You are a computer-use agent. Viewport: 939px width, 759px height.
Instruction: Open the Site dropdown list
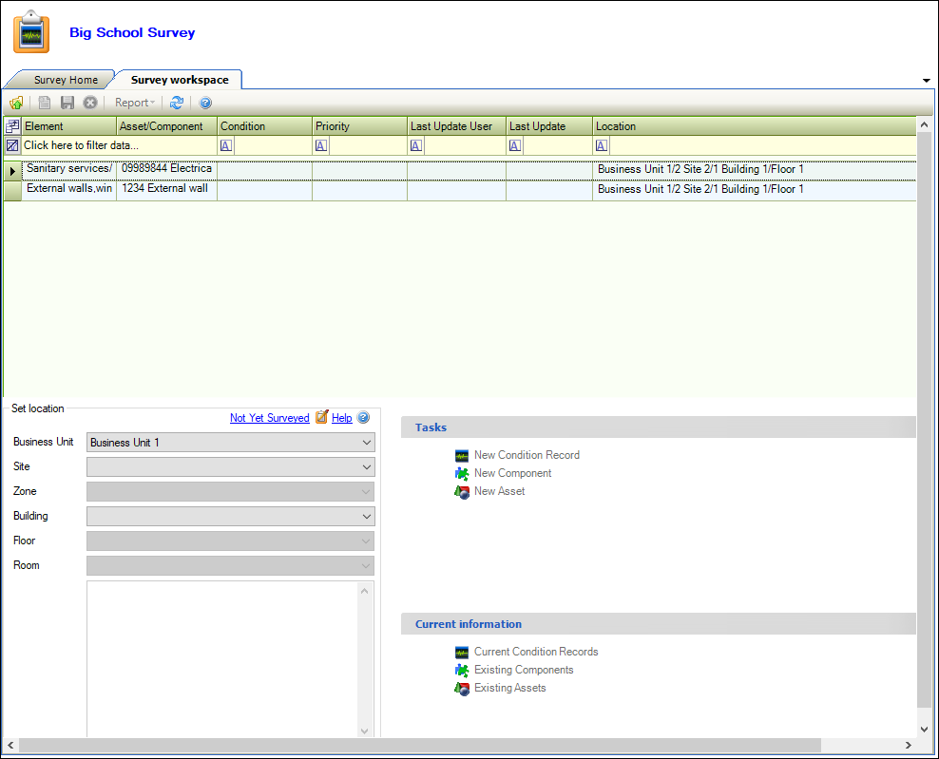(x=366, y=467)
